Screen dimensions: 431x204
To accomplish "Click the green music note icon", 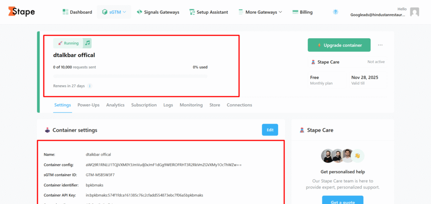I will click(87, 43).
